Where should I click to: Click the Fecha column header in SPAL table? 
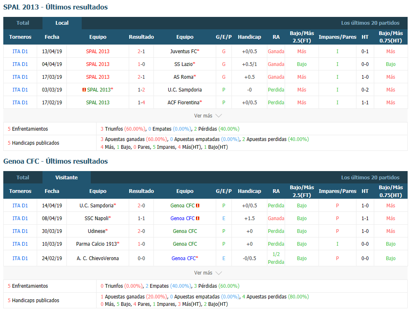click(52, 37)
